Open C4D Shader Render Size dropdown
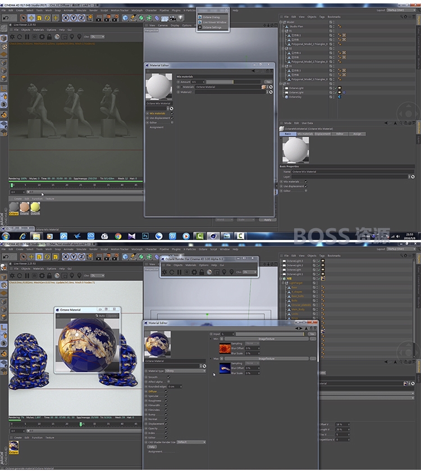Screen dimensions: 421x471 point(191,442)
